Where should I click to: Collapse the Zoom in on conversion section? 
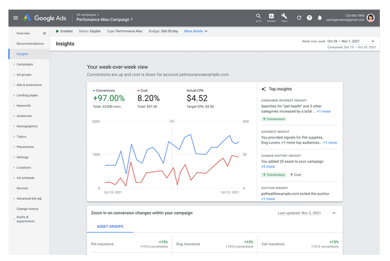point(333,213)
